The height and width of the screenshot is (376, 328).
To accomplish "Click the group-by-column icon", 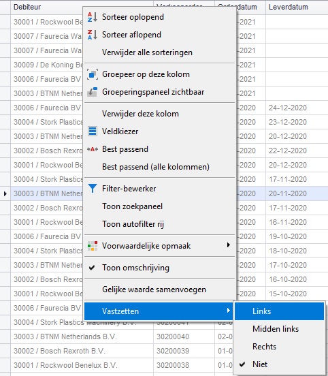I will 93,74.
